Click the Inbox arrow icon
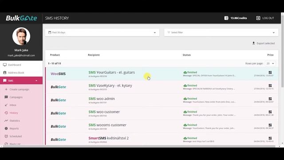 coord(6,105)
